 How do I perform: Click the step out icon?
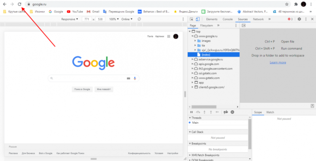click(x=211, y=112)
